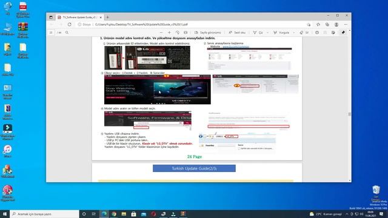Start Sesli oku read aloud
This screenshot has width=388, height=218.
[237, 32]
